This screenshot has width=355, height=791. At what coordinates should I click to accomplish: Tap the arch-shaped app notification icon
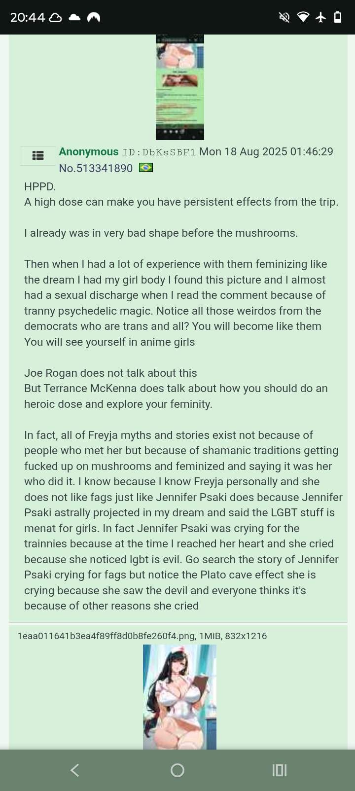[94, 18]
